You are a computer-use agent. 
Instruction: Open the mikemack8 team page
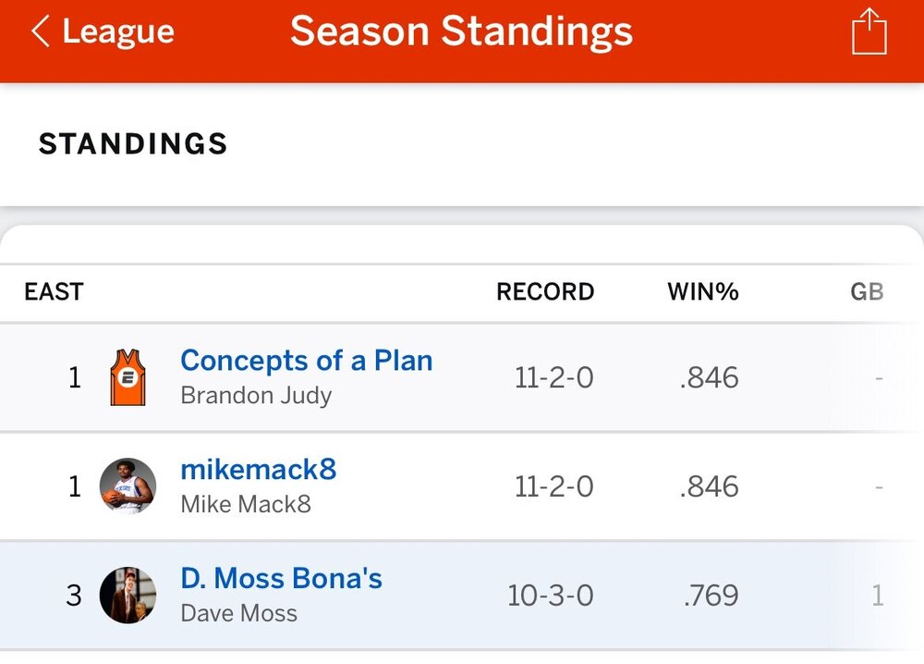[x=258, y=470]
